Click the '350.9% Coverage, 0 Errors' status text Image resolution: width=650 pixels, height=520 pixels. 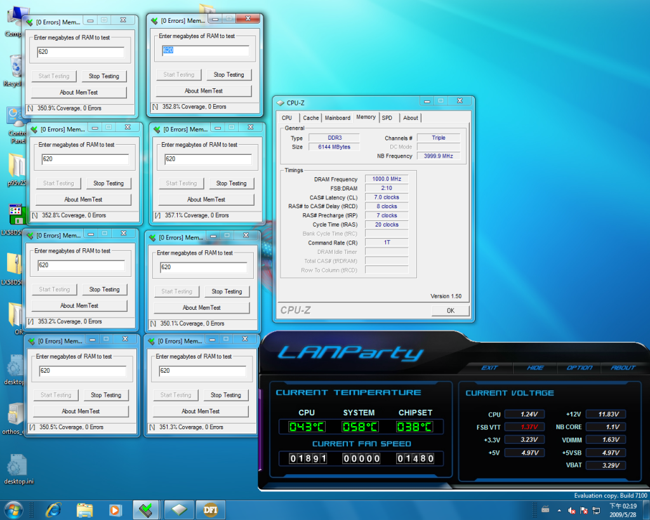click(x=70, y=108)
